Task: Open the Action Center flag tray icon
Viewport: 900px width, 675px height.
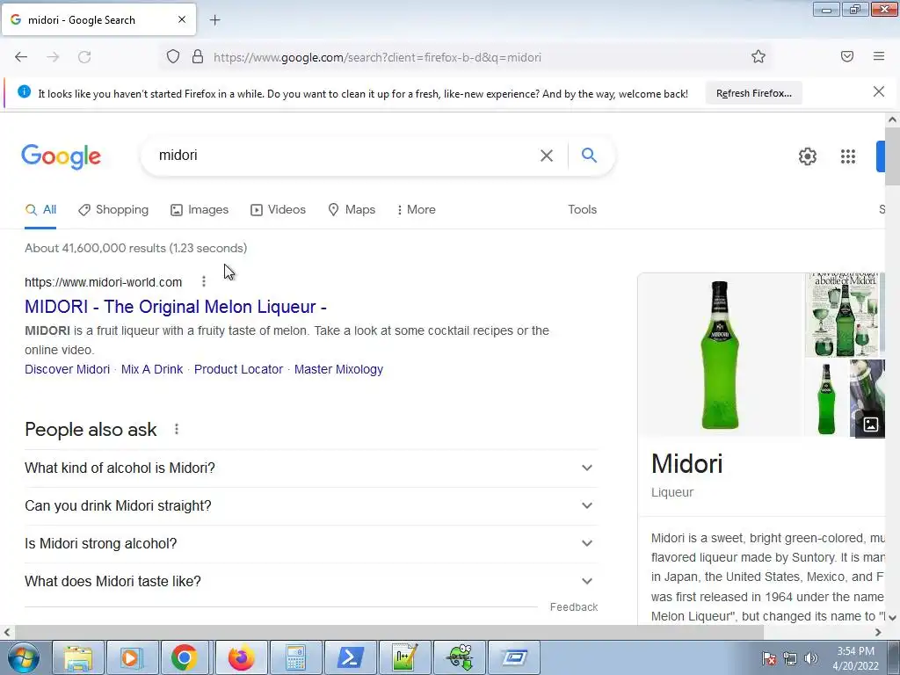Action: [x=769, y=658]
